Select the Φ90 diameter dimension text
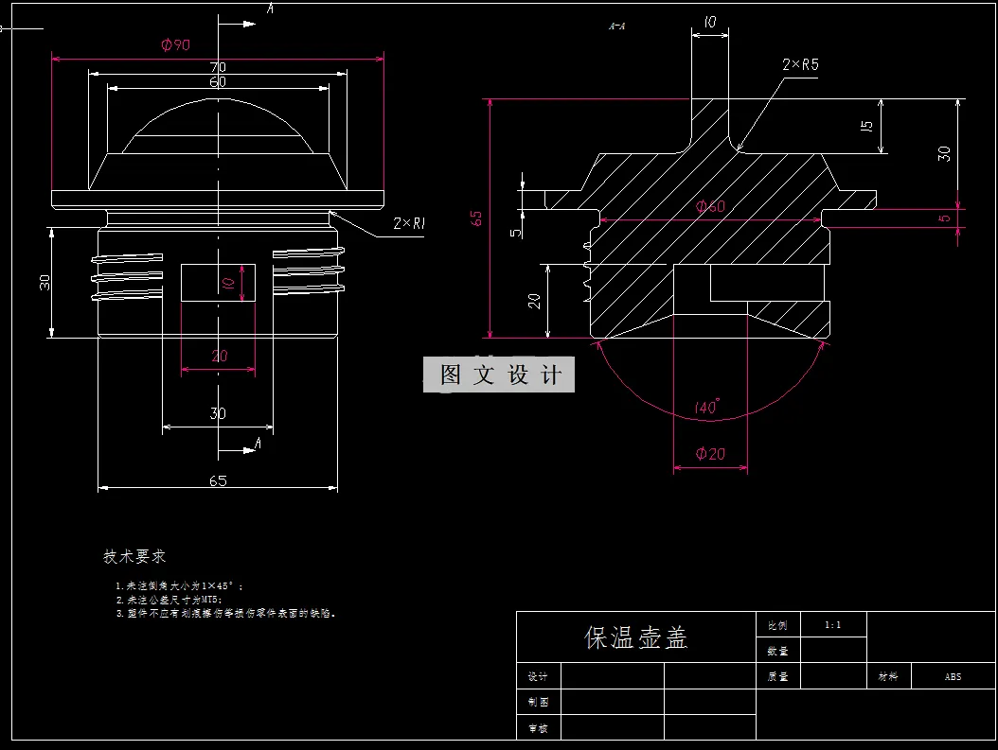Image resolution: width=998 pixels, height=750 pixels. pyautogui.click(x=176, y=44)
